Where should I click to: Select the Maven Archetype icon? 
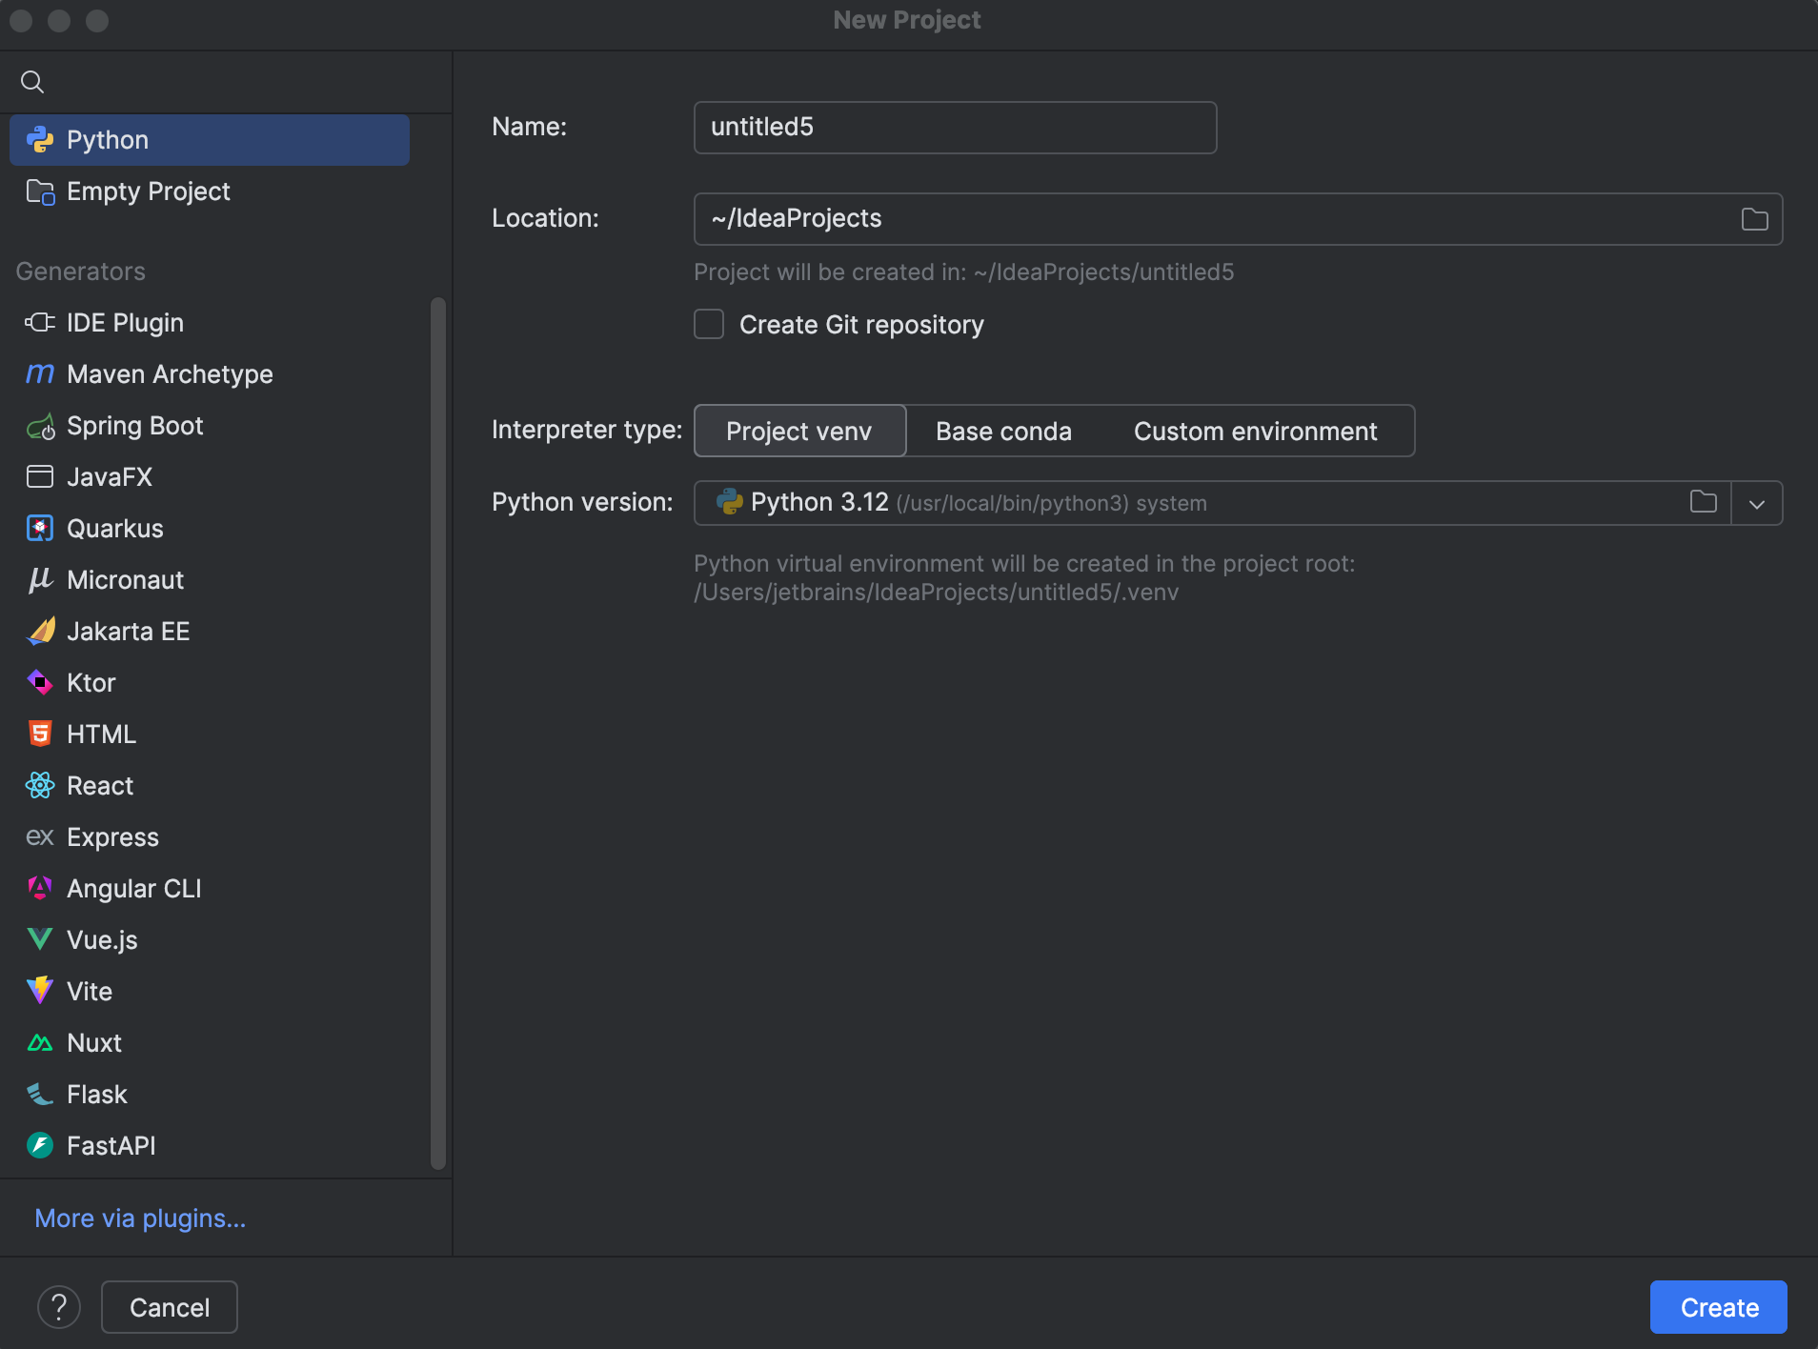coord(39,374)
